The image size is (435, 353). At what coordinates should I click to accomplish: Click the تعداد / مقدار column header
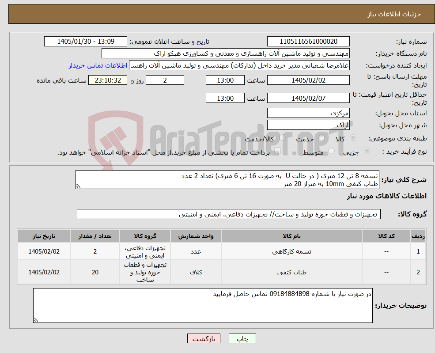click(x=95, y=236)
